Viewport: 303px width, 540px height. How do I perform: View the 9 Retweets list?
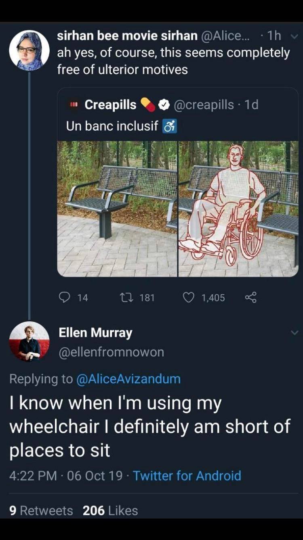[x=41, y=510]
